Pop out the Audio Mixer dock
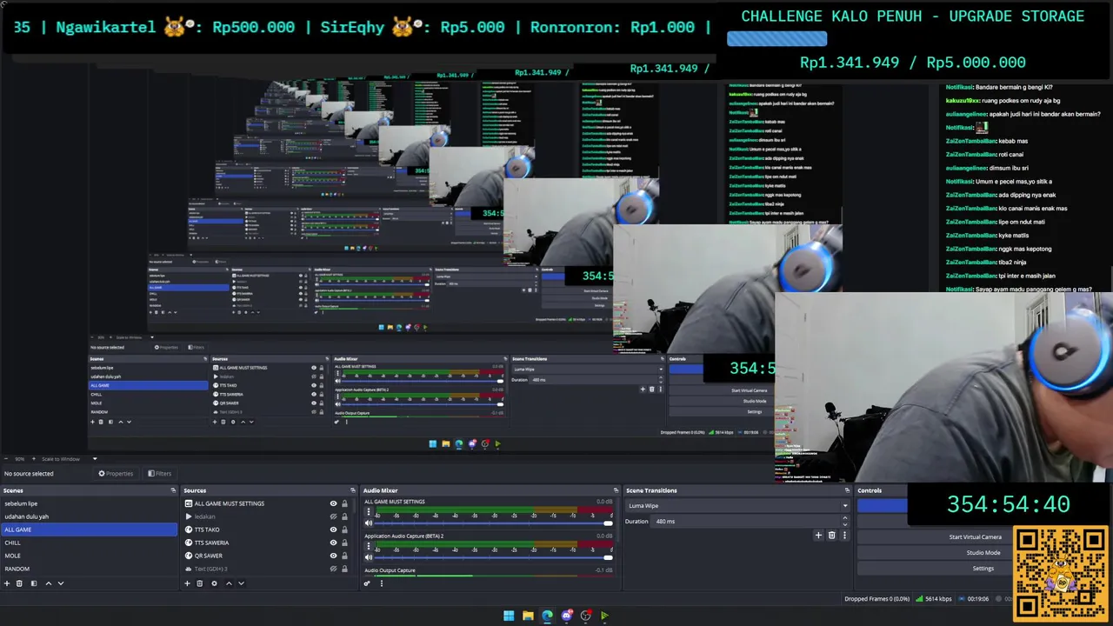The width and height of the screenshot is (1113, 626). [x=616, y=490]
